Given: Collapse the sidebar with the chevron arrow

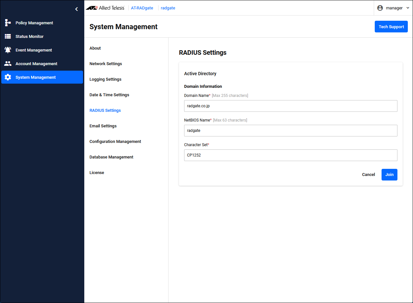Looking at the screenshot, I should 77,9.
